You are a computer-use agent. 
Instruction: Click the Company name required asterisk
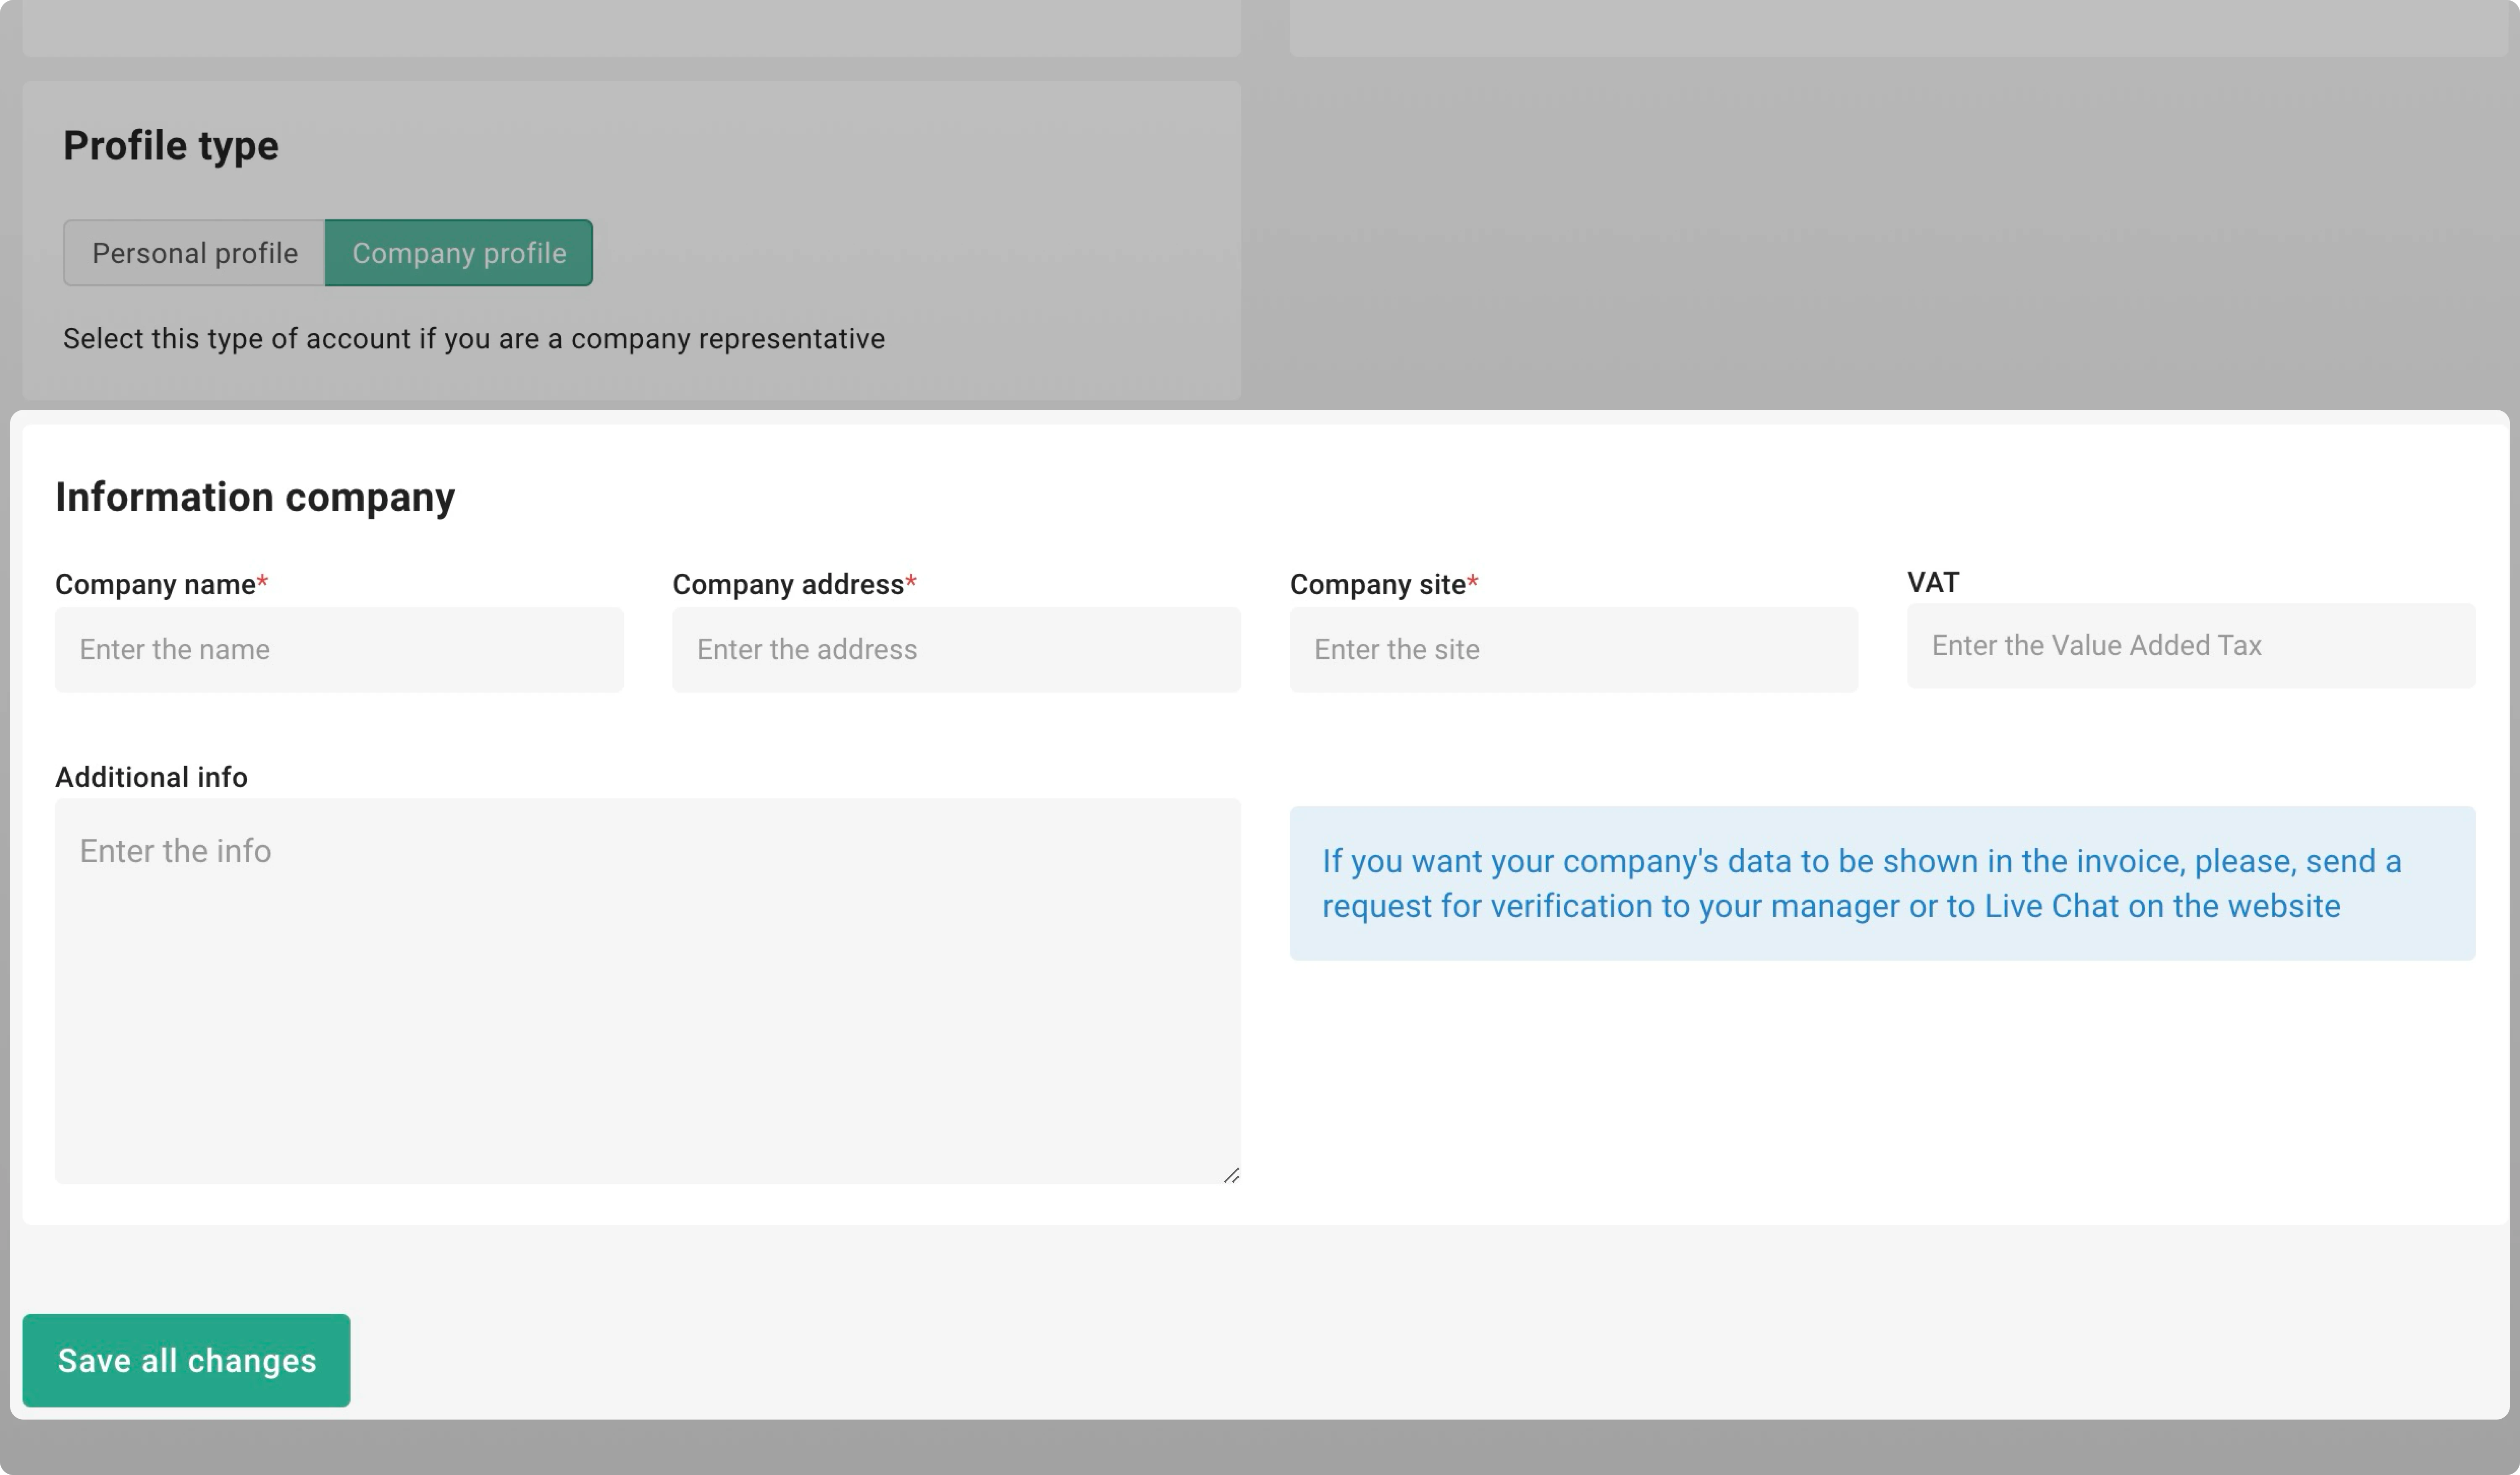pyautogui.click(x=263, y=580)
